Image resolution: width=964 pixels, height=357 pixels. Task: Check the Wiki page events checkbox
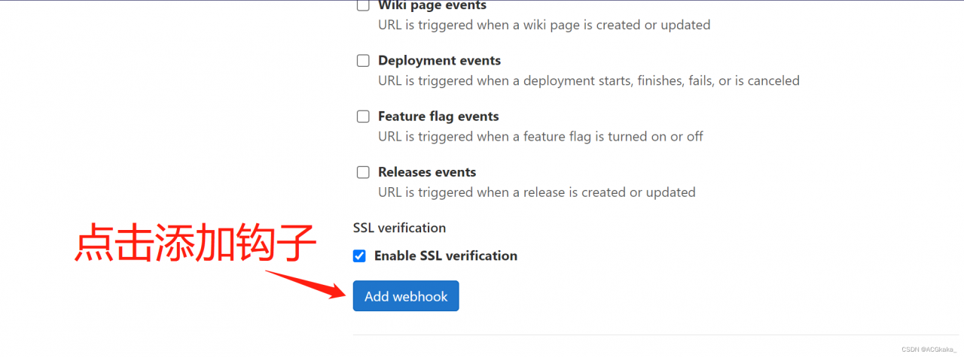[x=363, y=5]
